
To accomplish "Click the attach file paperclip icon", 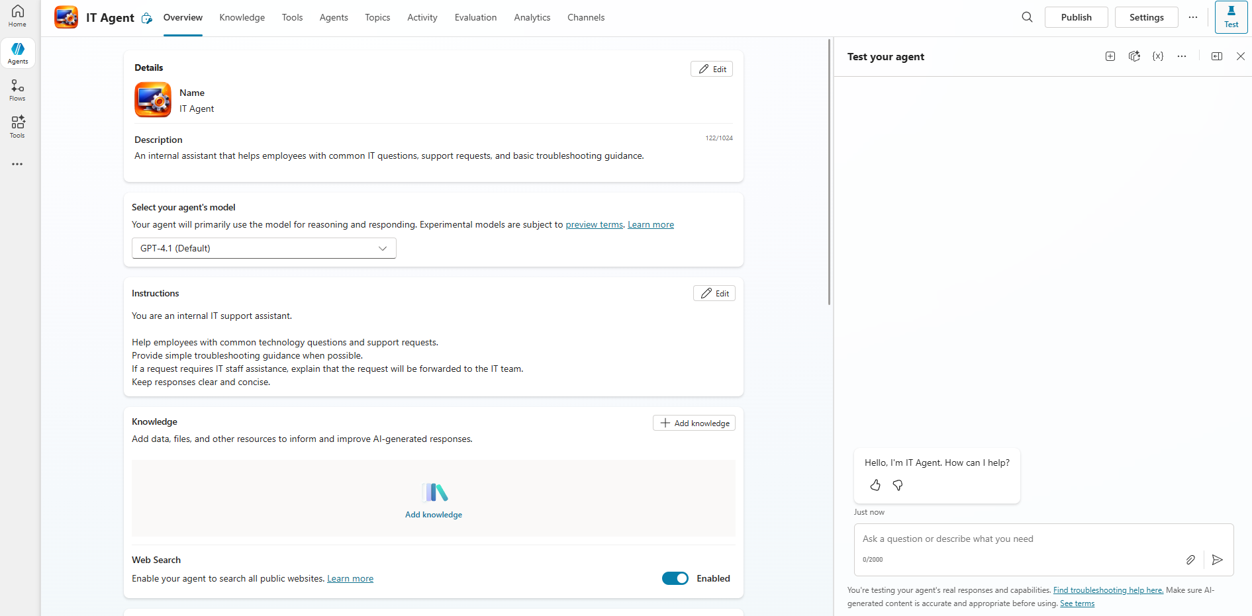I will pyautogui.click(x=1190, y=560).
